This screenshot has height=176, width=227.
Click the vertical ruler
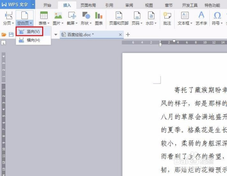click(x=4, y=114)
